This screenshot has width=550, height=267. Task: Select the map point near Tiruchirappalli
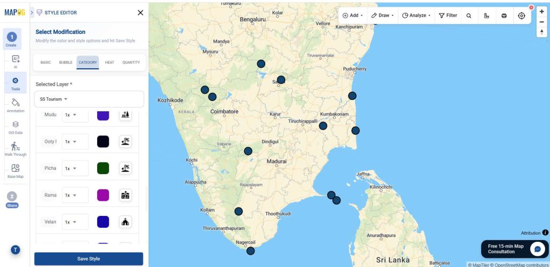click(x=323, y=126)
